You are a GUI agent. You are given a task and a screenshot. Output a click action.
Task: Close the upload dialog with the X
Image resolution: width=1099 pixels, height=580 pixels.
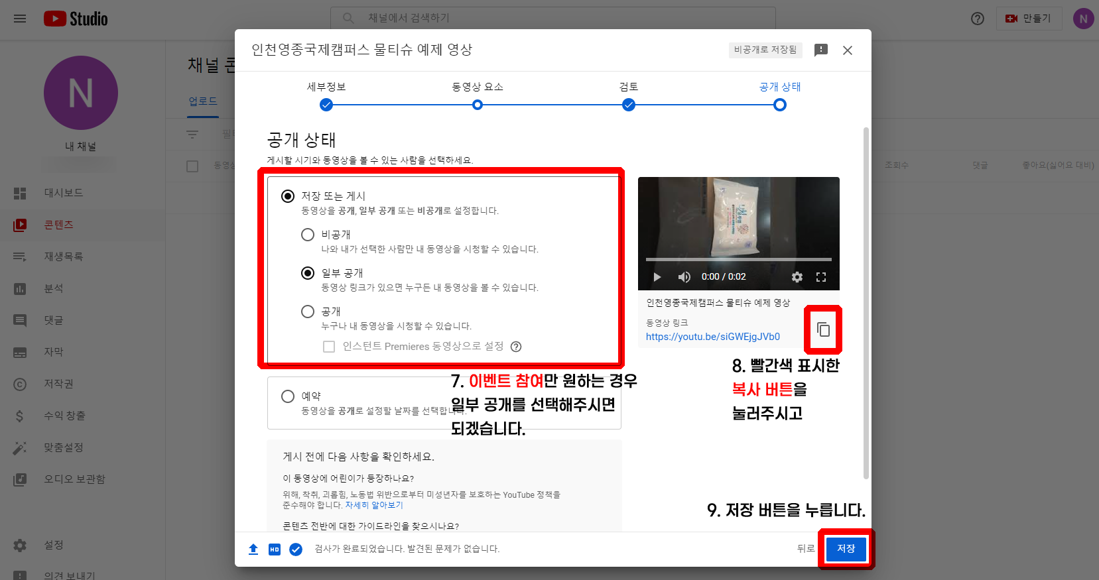click(848, 50)
